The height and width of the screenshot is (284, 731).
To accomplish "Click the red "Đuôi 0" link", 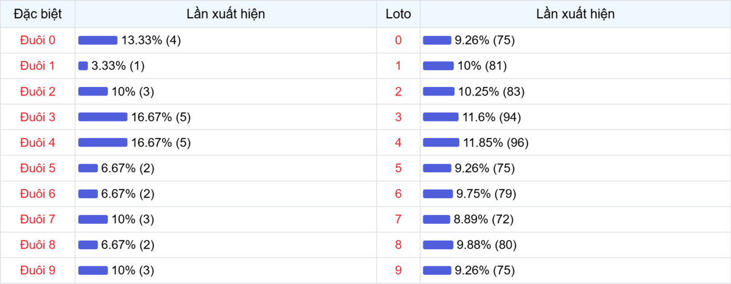I will [x=38, y=40].
